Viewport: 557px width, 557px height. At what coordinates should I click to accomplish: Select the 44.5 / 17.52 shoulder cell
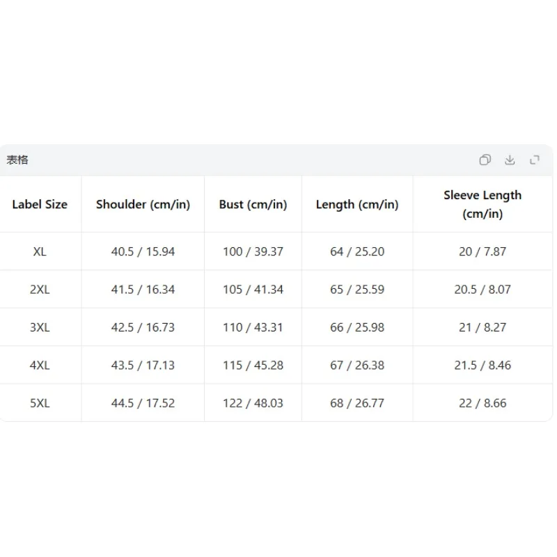coord(143,402)
